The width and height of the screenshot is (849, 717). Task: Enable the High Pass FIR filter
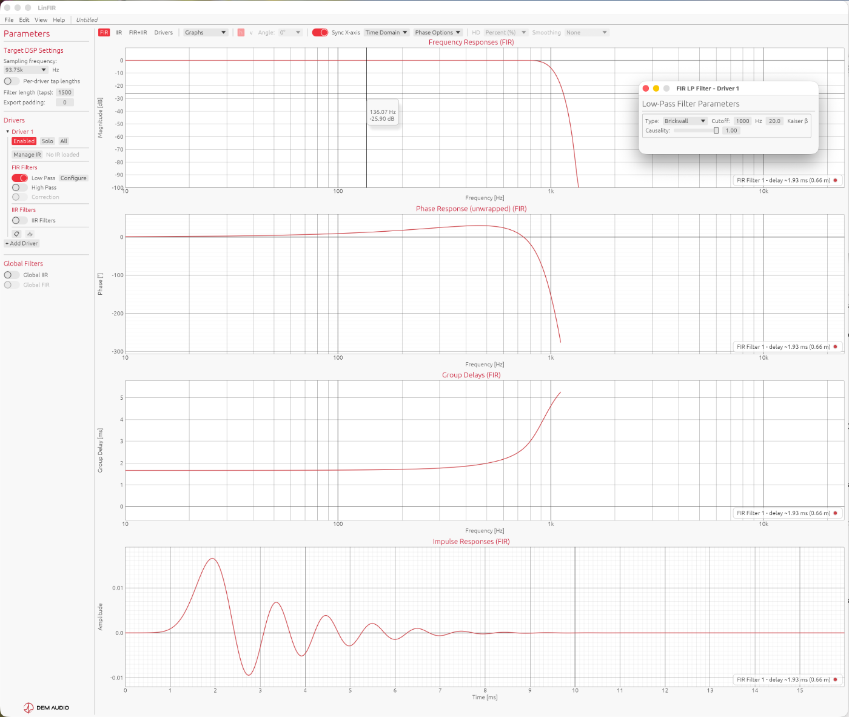(19, 187)
